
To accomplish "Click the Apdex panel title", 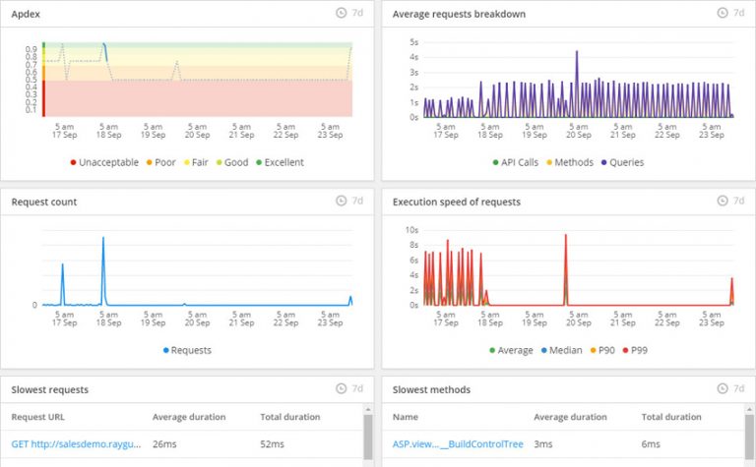I will point(26,14).
